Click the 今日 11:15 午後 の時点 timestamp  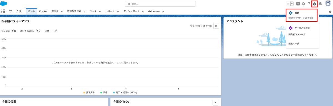201,26
